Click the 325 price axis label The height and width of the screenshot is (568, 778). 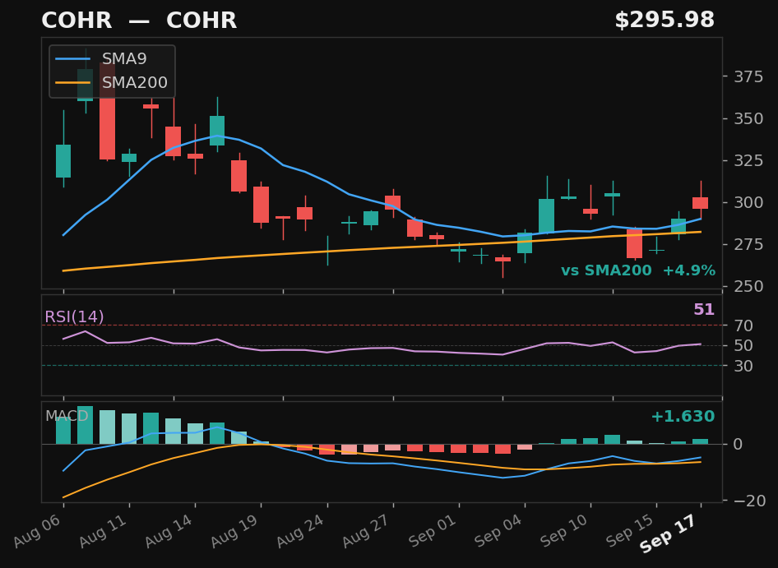748,161
